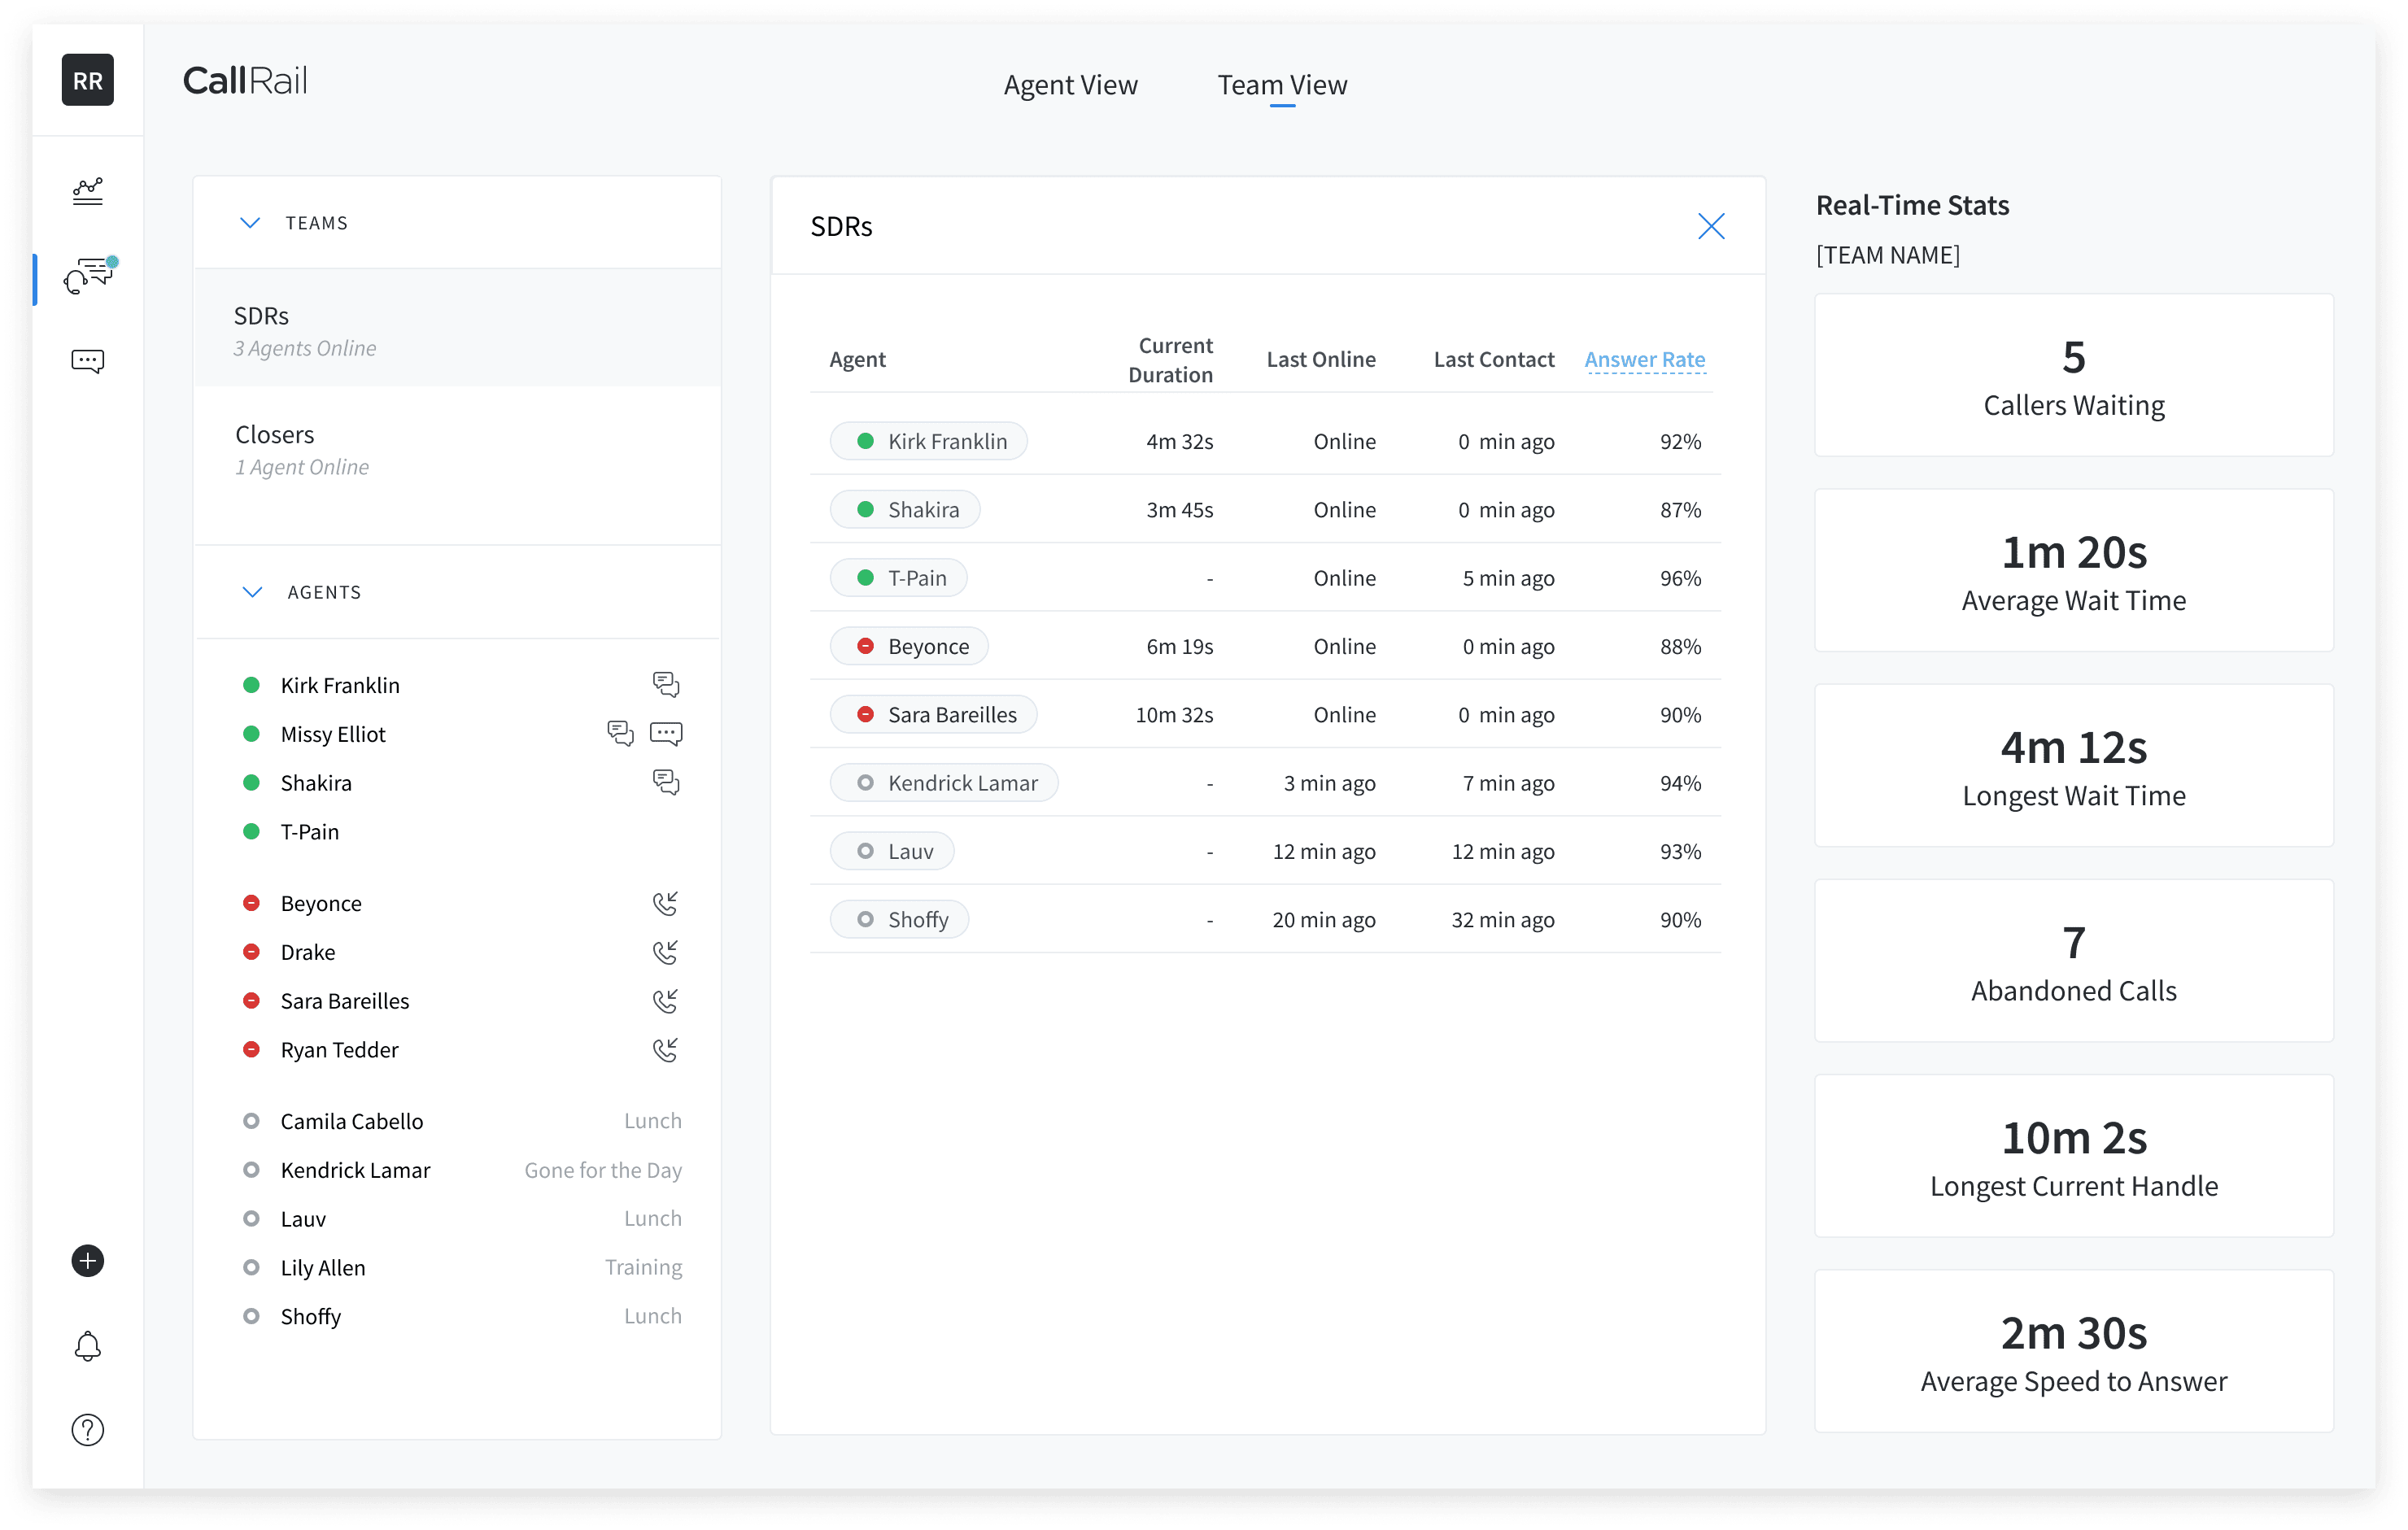Open the help question mark icon
The height and width of the screenshot is (1530, 2408).
pyautogui.click(x=88, y=1430)
